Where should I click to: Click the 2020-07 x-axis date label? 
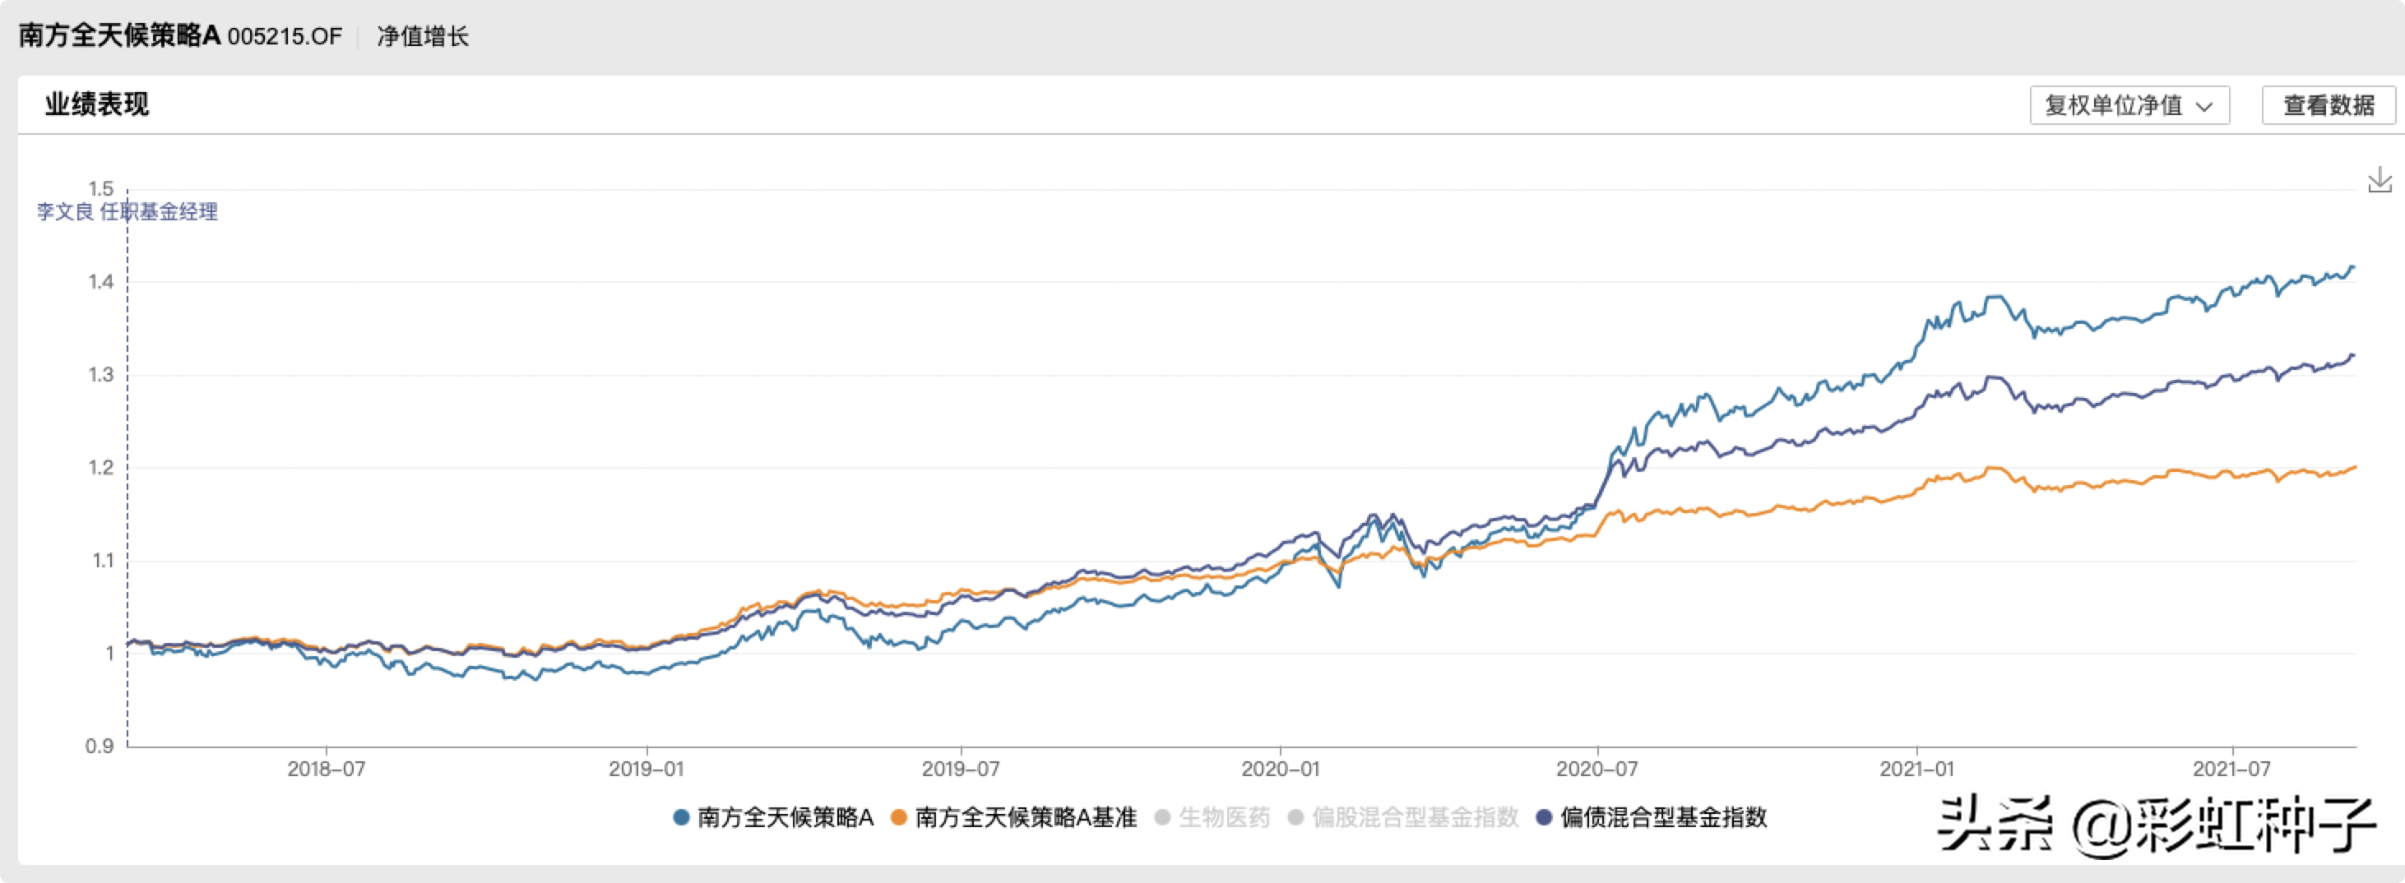click(x=1596, y=769)
